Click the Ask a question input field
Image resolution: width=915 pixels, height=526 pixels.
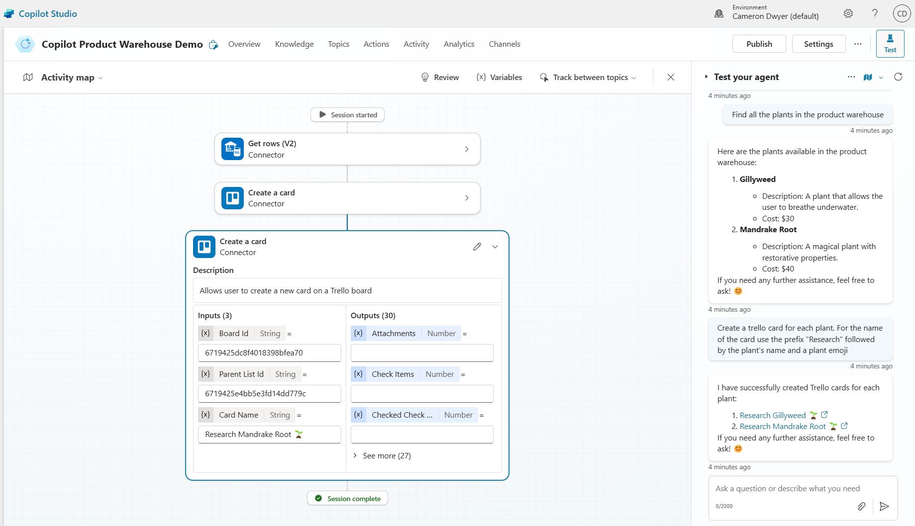coord(787,489)
